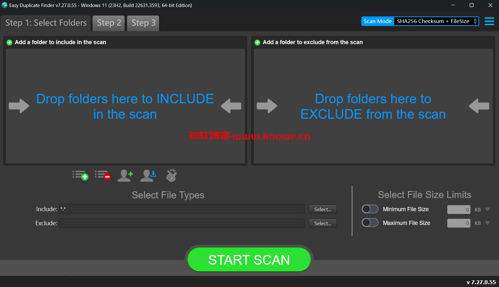Click the Scan Mode label
Viewport: 499px width, 287px height.
(x=378, y=21)
